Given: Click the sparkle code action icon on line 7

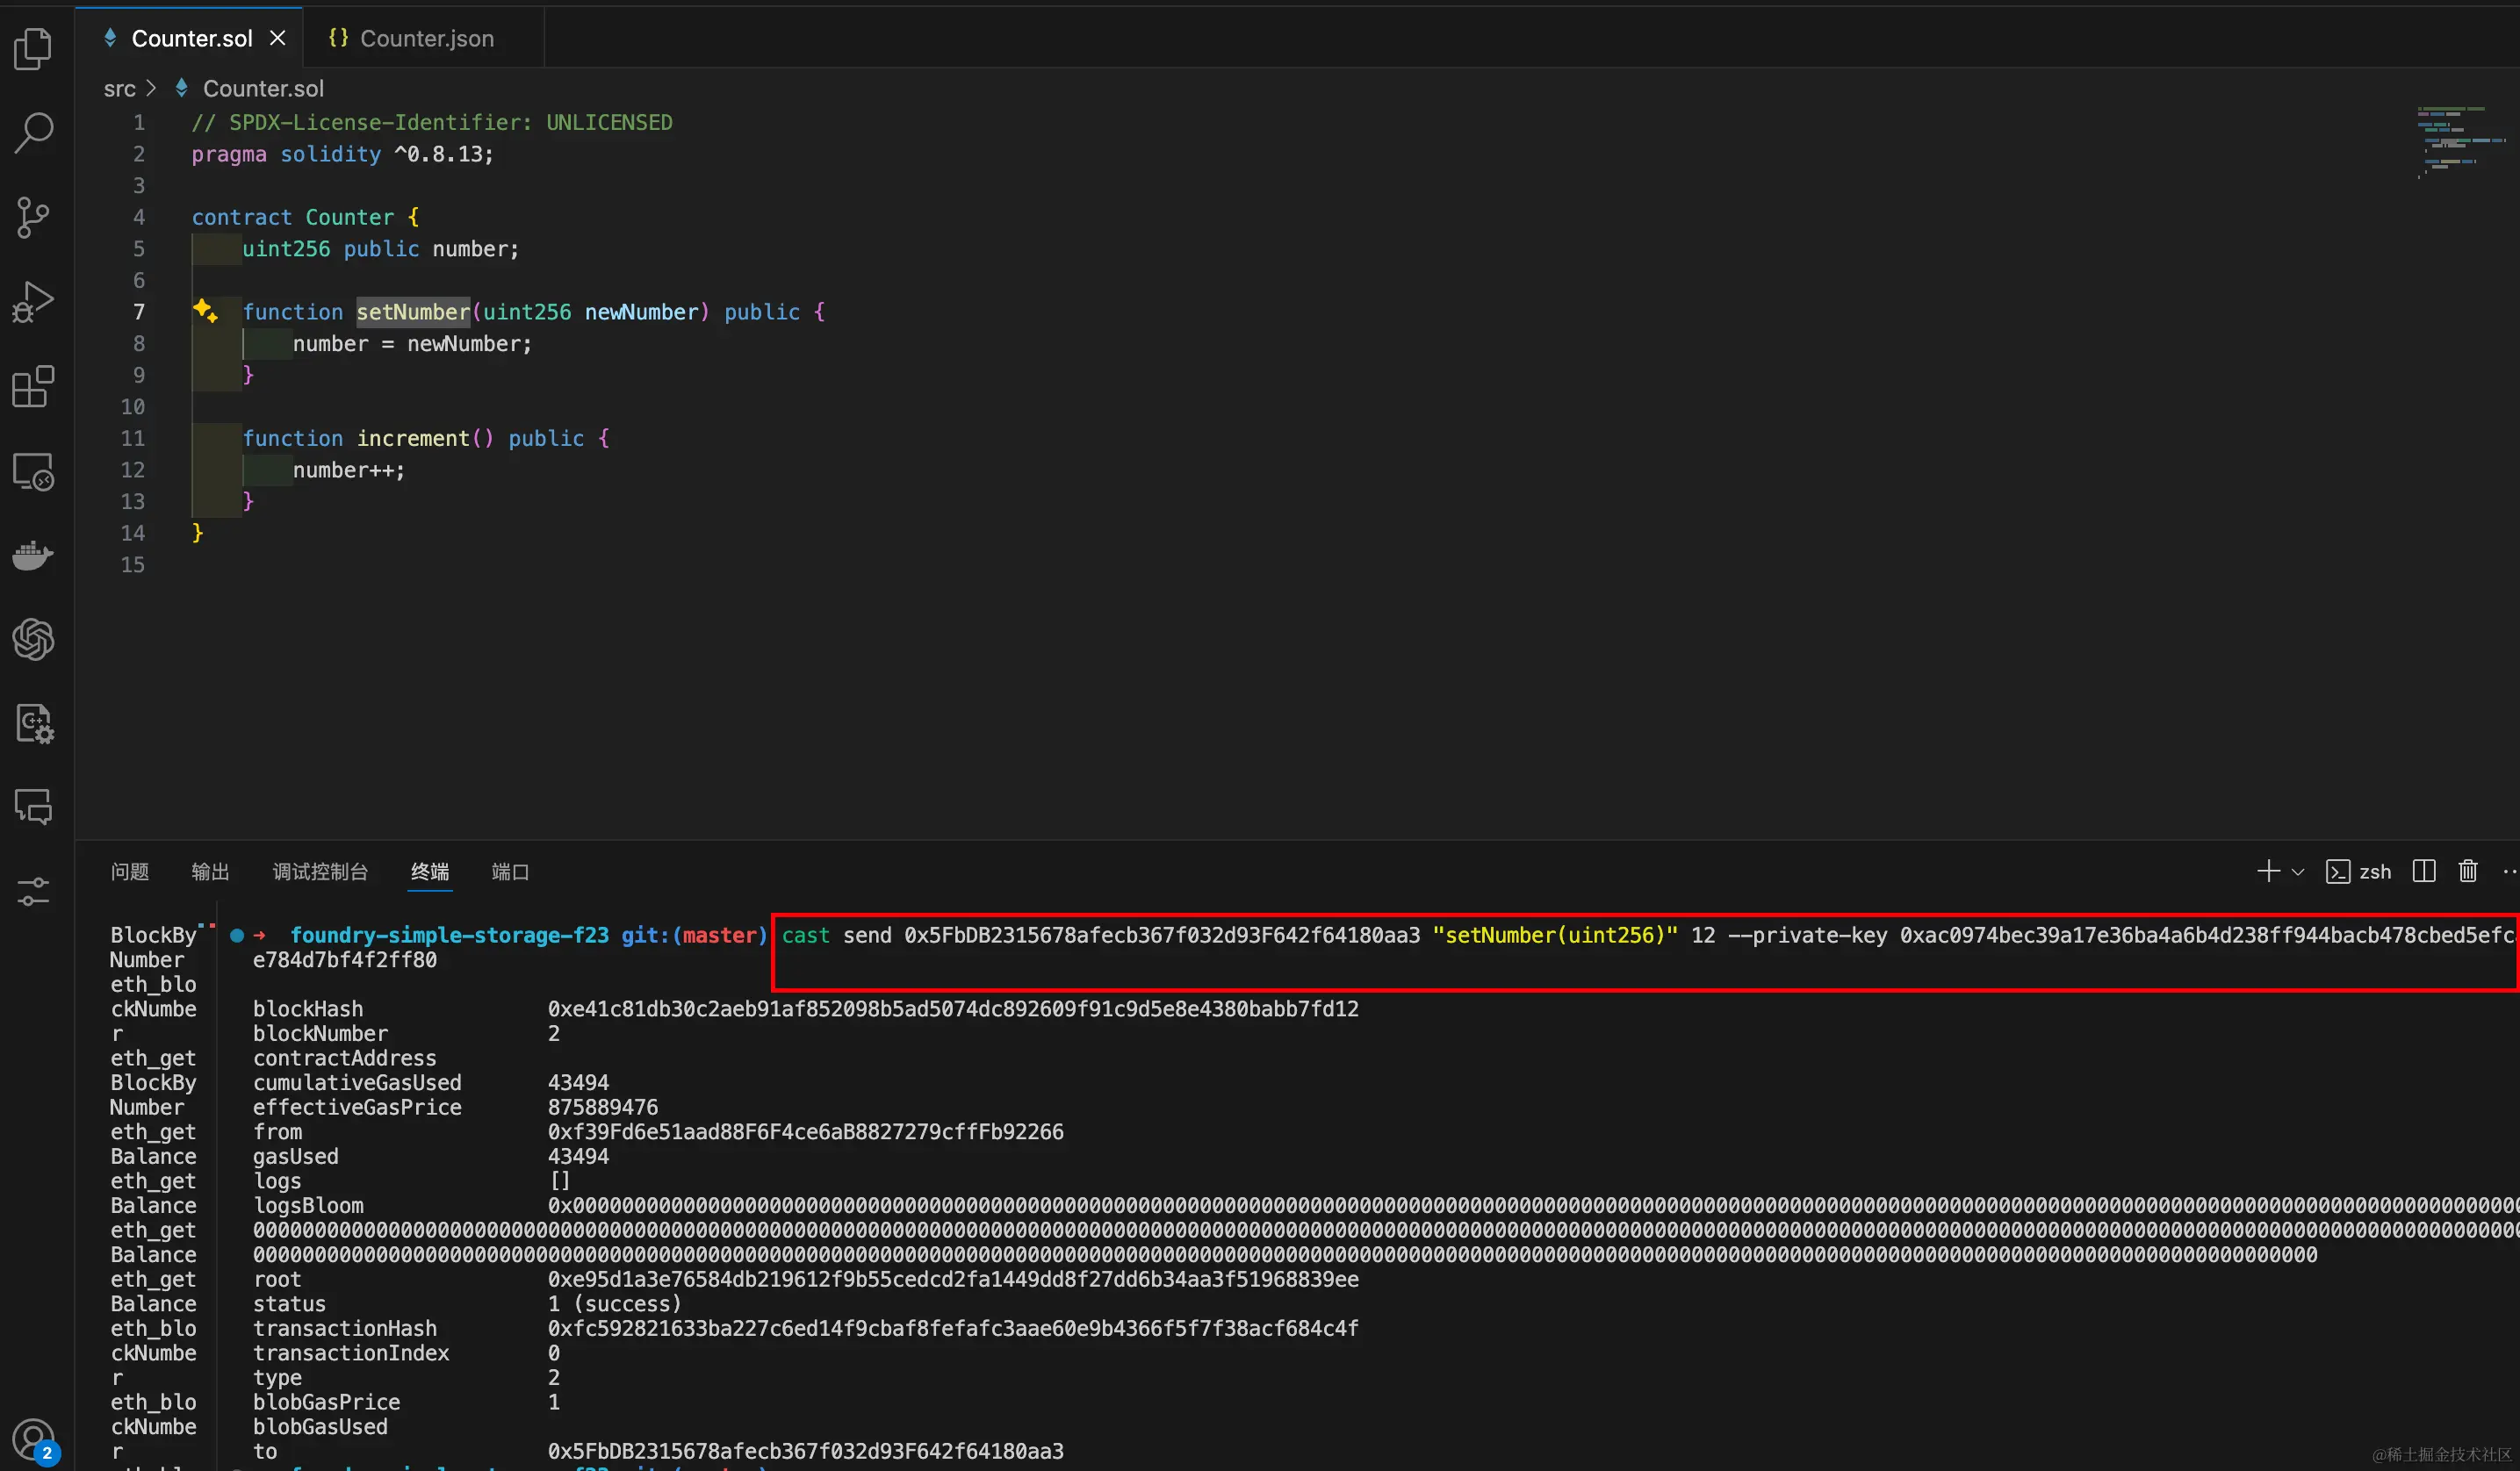Looking at the screenshot, I should point(205,311).
